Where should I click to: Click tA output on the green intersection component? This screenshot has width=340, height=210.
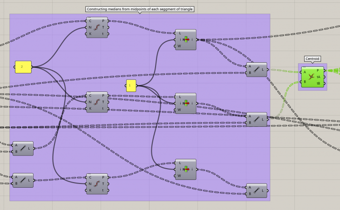click(318, 77)
